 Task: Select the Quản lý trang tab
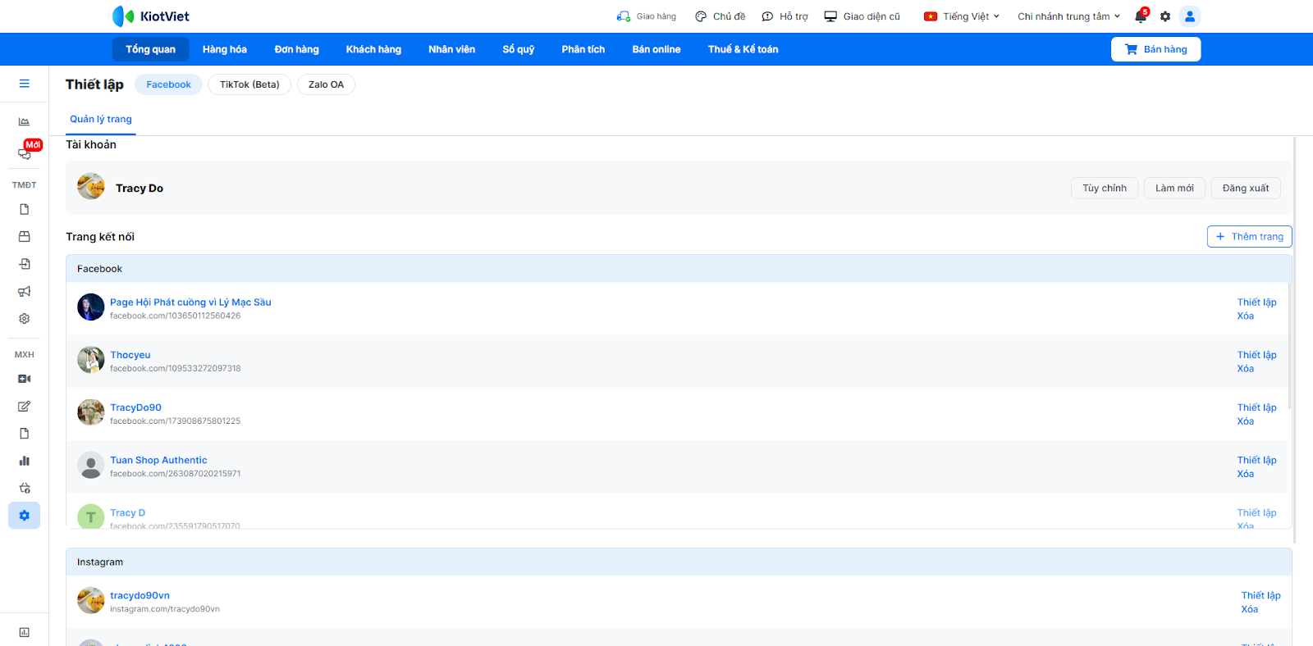click(x=101, y=120)
